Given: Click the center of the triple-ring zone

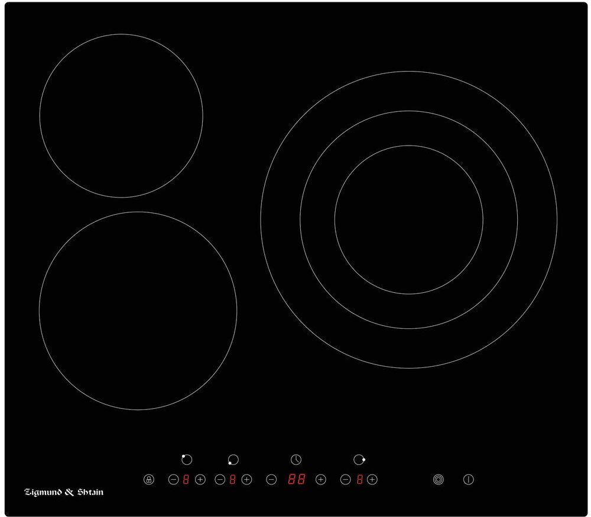Looking at the screenshot, I should (408, 219).
